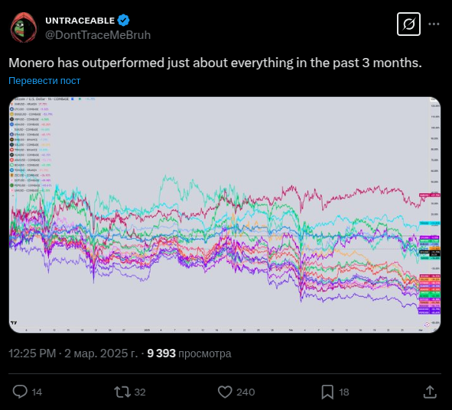Open the three-dot more options menu
Viewport: 452px width, 410px height.
434,24
